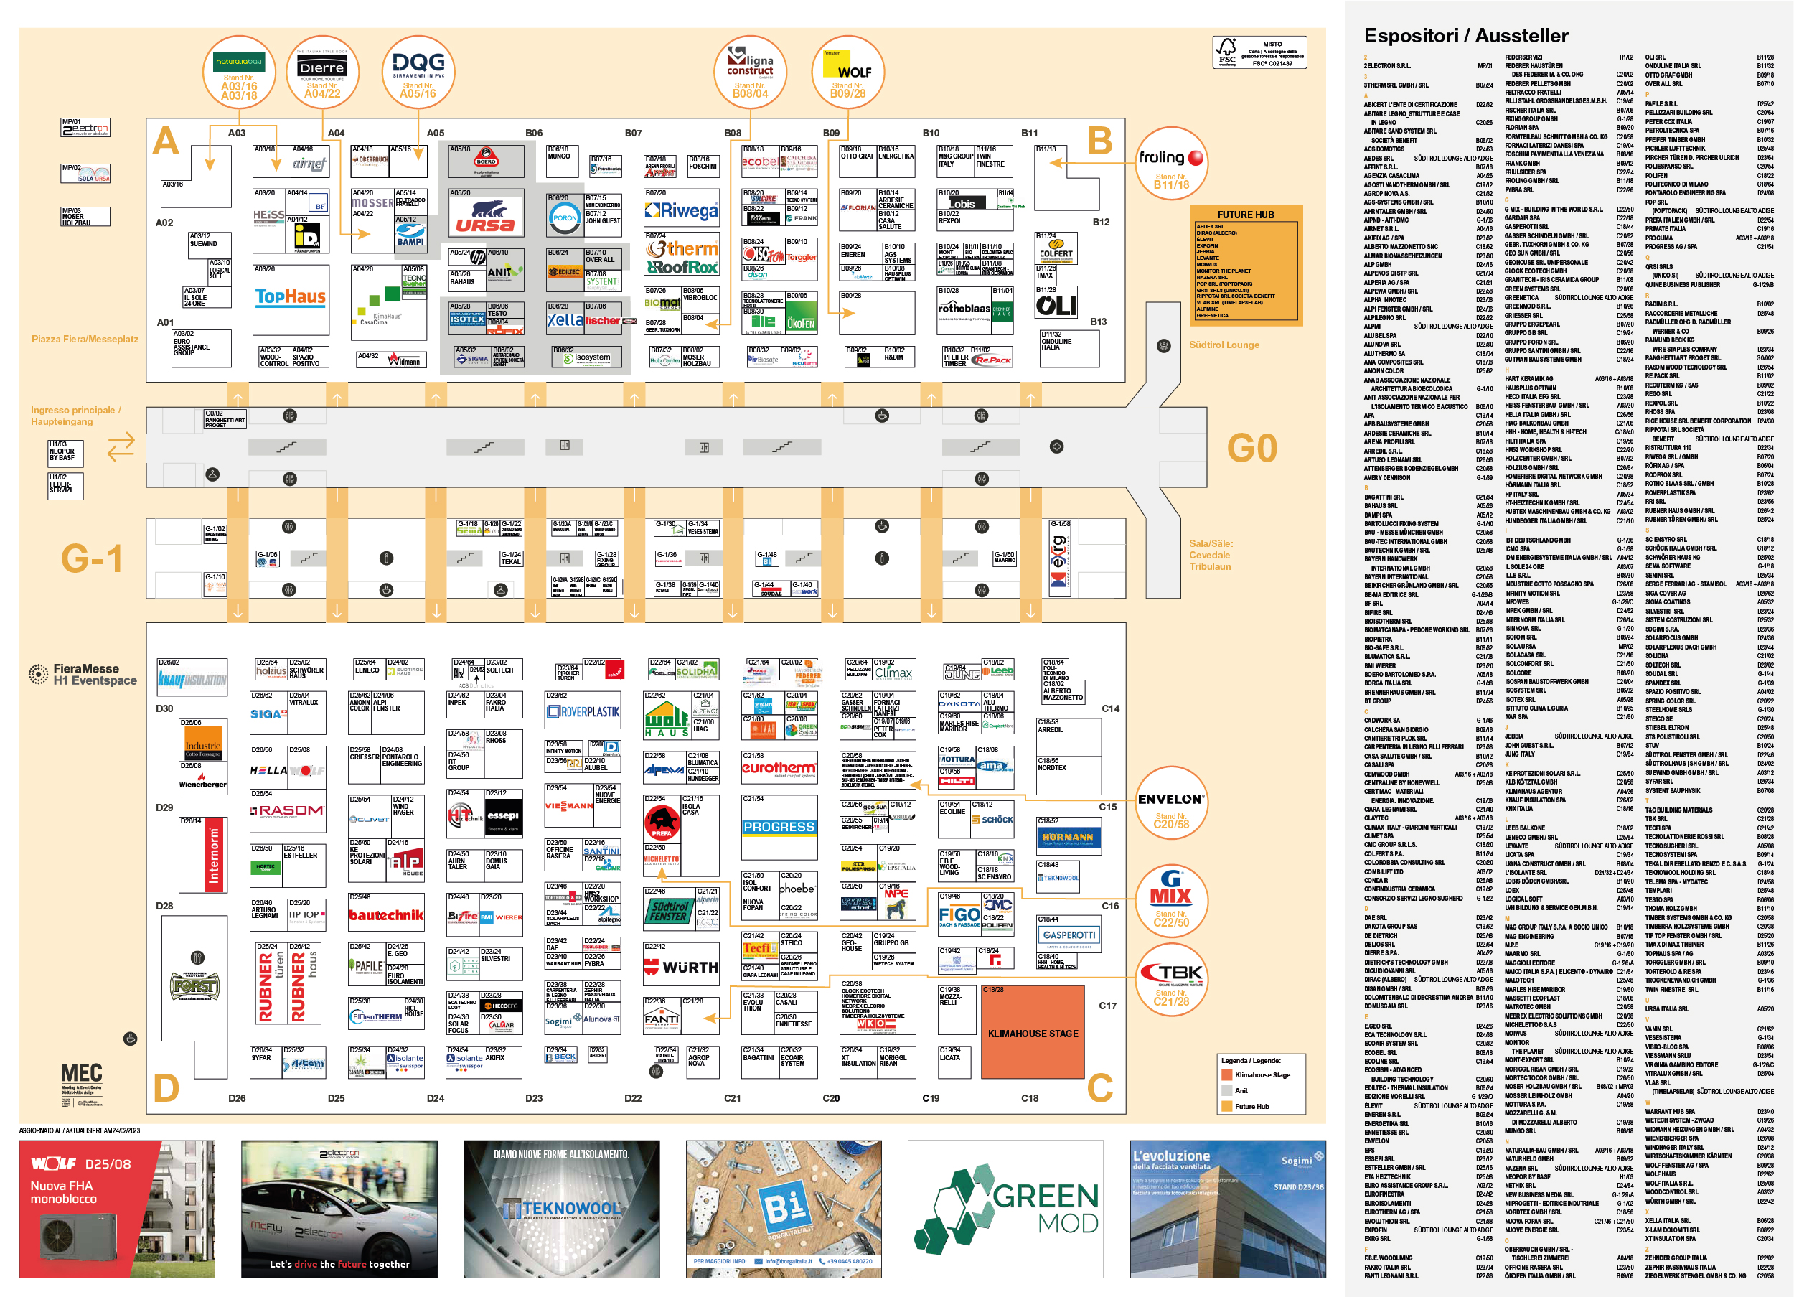Open the 2electron car advertisement
1794x1297 pixels.
[339, 1209]
